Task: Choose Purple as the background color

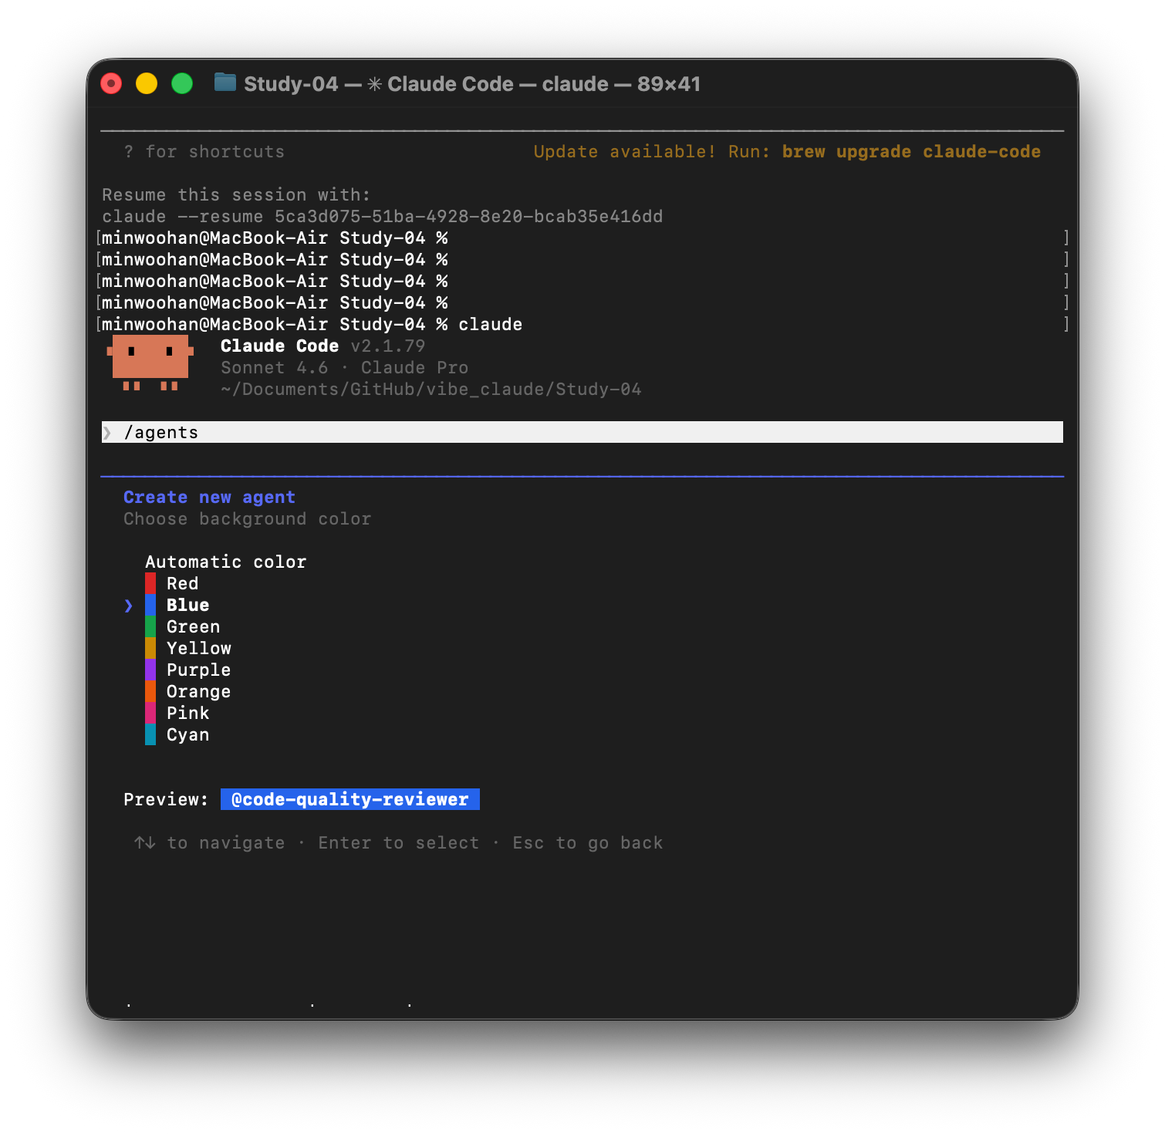Action: (x=198, y=670)
